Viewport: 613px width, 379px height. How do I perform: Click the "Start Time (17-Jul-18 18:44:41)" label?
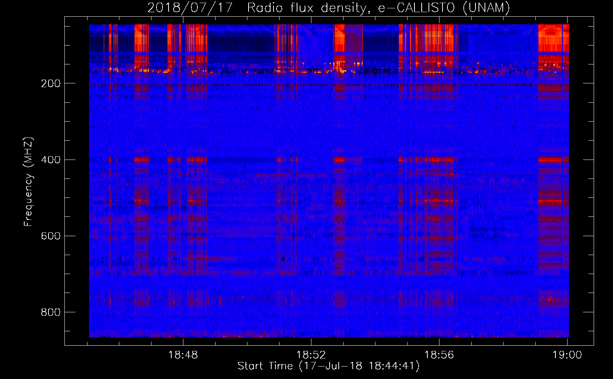coord(328,366)
